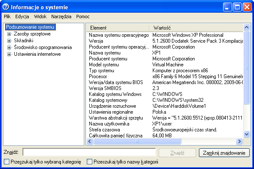Select the Procesor row
Viewport: 254px width, 169px height.
165,76
